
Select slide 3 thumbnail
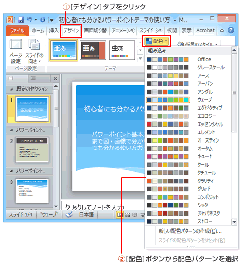point(32,191)
